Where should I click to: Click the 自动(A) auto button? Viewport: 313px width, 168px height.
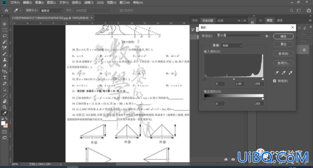tap(283, 53)
